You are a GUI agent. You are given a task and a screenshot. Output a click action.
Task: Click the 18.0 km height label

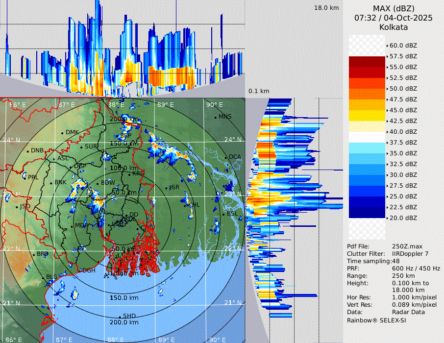[x=326, y=8]
